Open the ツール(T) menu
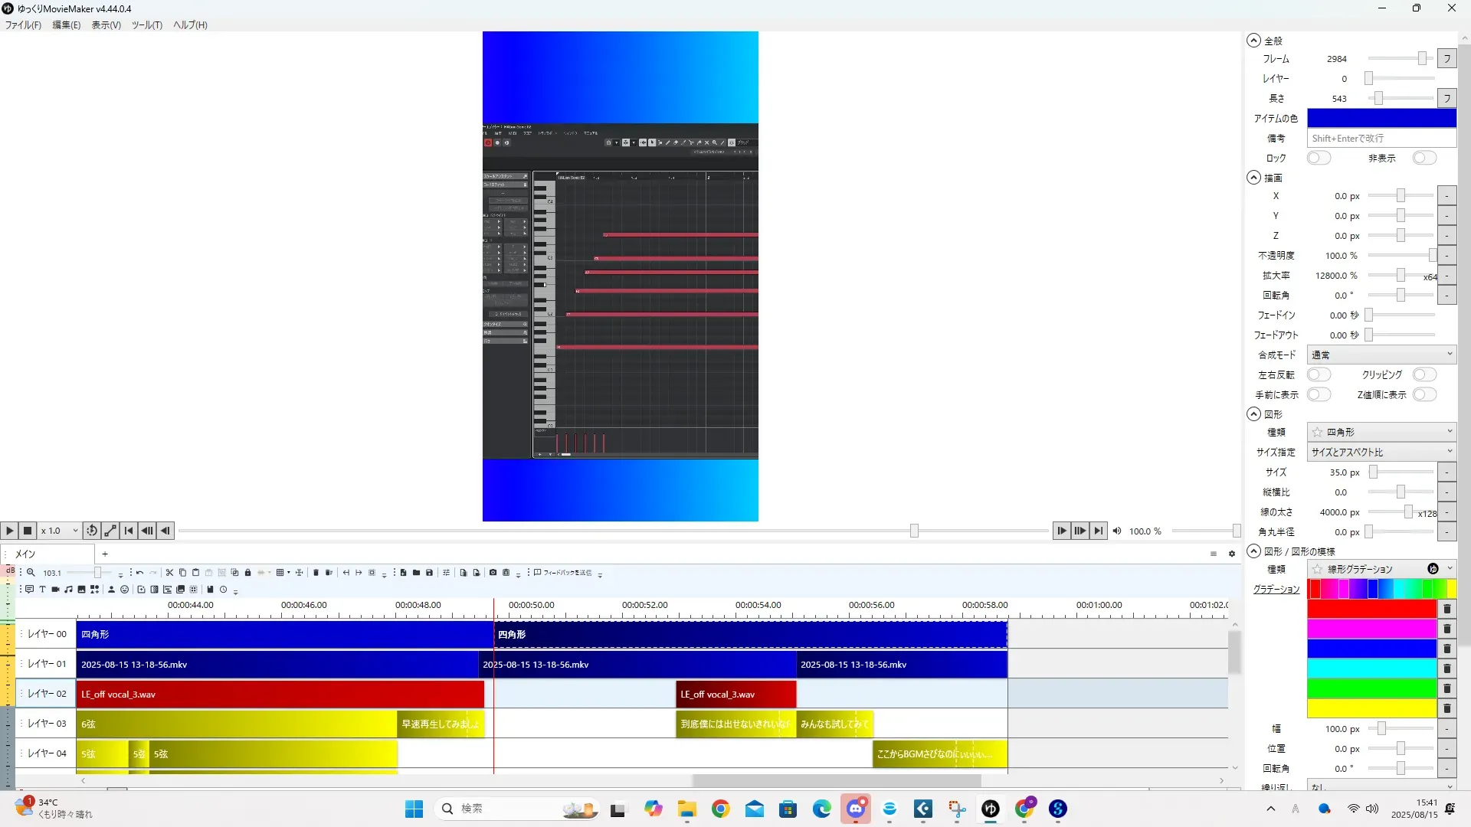Viewport: 1471px width, 827px height. click(146, 25)
